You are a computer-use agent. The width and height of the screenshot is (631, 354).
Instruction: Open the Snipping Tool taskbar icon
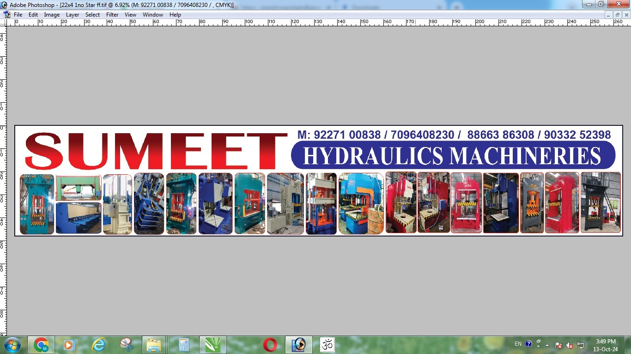click(x=126, y=345)
